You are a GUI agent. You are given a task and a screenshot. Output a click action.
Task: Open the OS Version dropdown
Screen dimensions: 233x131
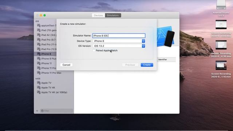coord(119,46)
